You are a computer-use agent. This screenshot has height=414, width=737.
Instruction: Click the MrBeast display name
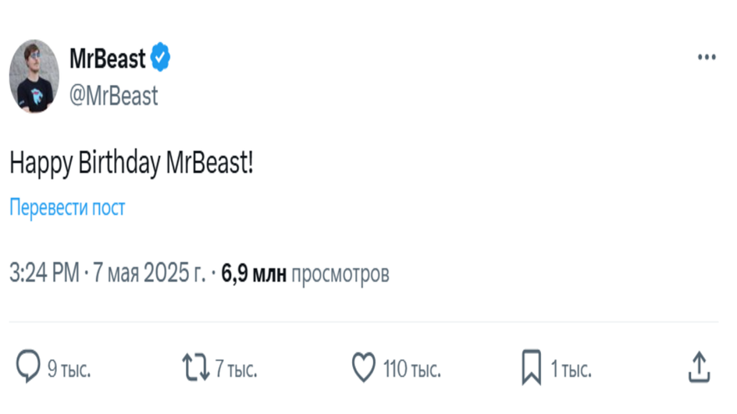108,58
